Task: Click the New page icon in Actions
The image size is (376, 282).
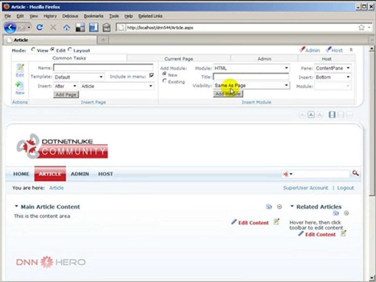Action: pos(20,85)
